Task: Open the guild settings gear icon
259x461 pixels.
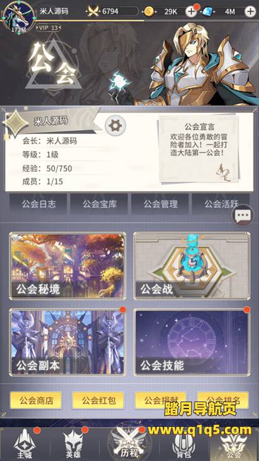Action: [116, 126]
